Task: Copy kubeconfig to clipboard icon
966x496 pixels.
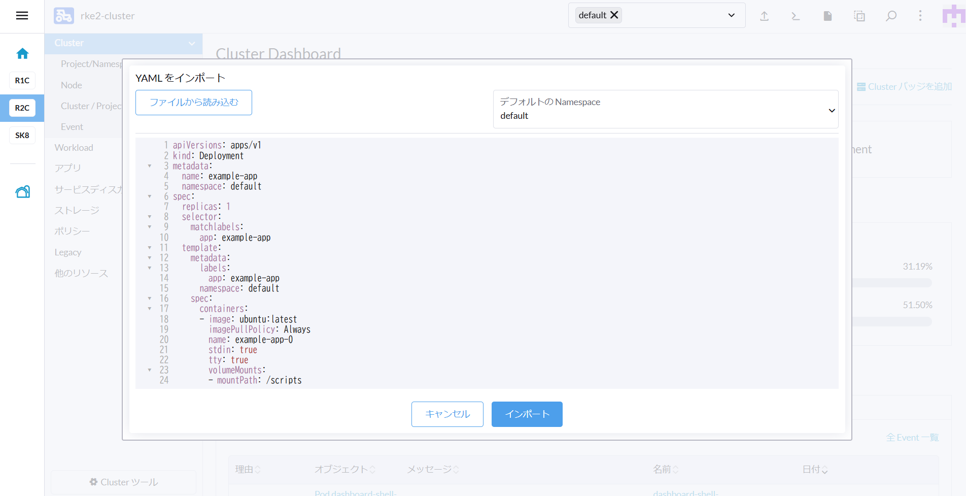Action: coord(859,16)
